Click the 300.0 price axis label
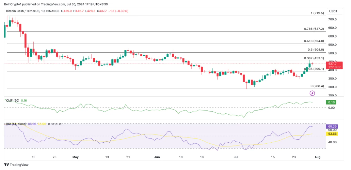Image resolution: width=351 pixels, height=170 pixels. coord(332,87)
